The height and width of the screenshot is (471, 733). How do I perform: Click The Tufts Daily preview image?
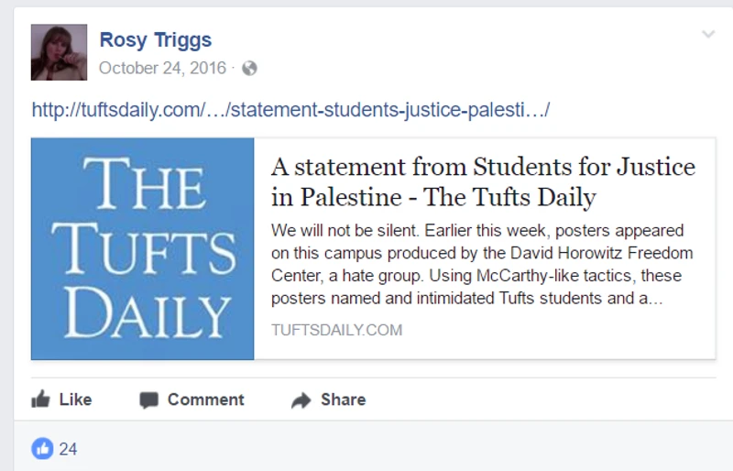click(143, 249)
